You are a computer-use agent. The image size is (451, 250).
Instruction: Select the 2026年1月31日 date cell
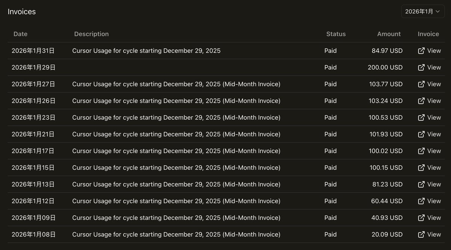pyautogui.click(x=33, y=51)
